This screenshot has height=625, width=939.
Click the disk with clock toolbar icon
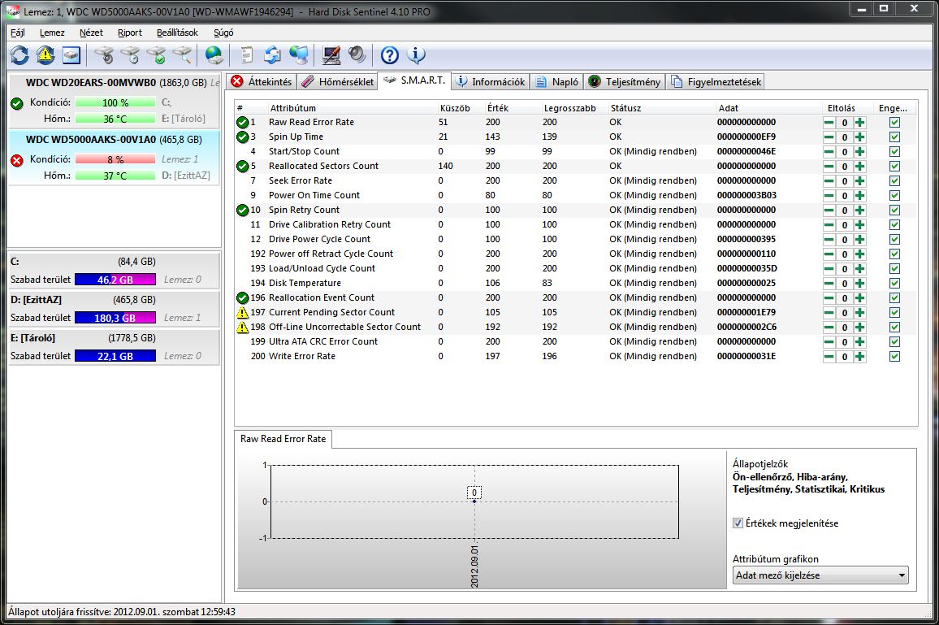pos(130,55)
